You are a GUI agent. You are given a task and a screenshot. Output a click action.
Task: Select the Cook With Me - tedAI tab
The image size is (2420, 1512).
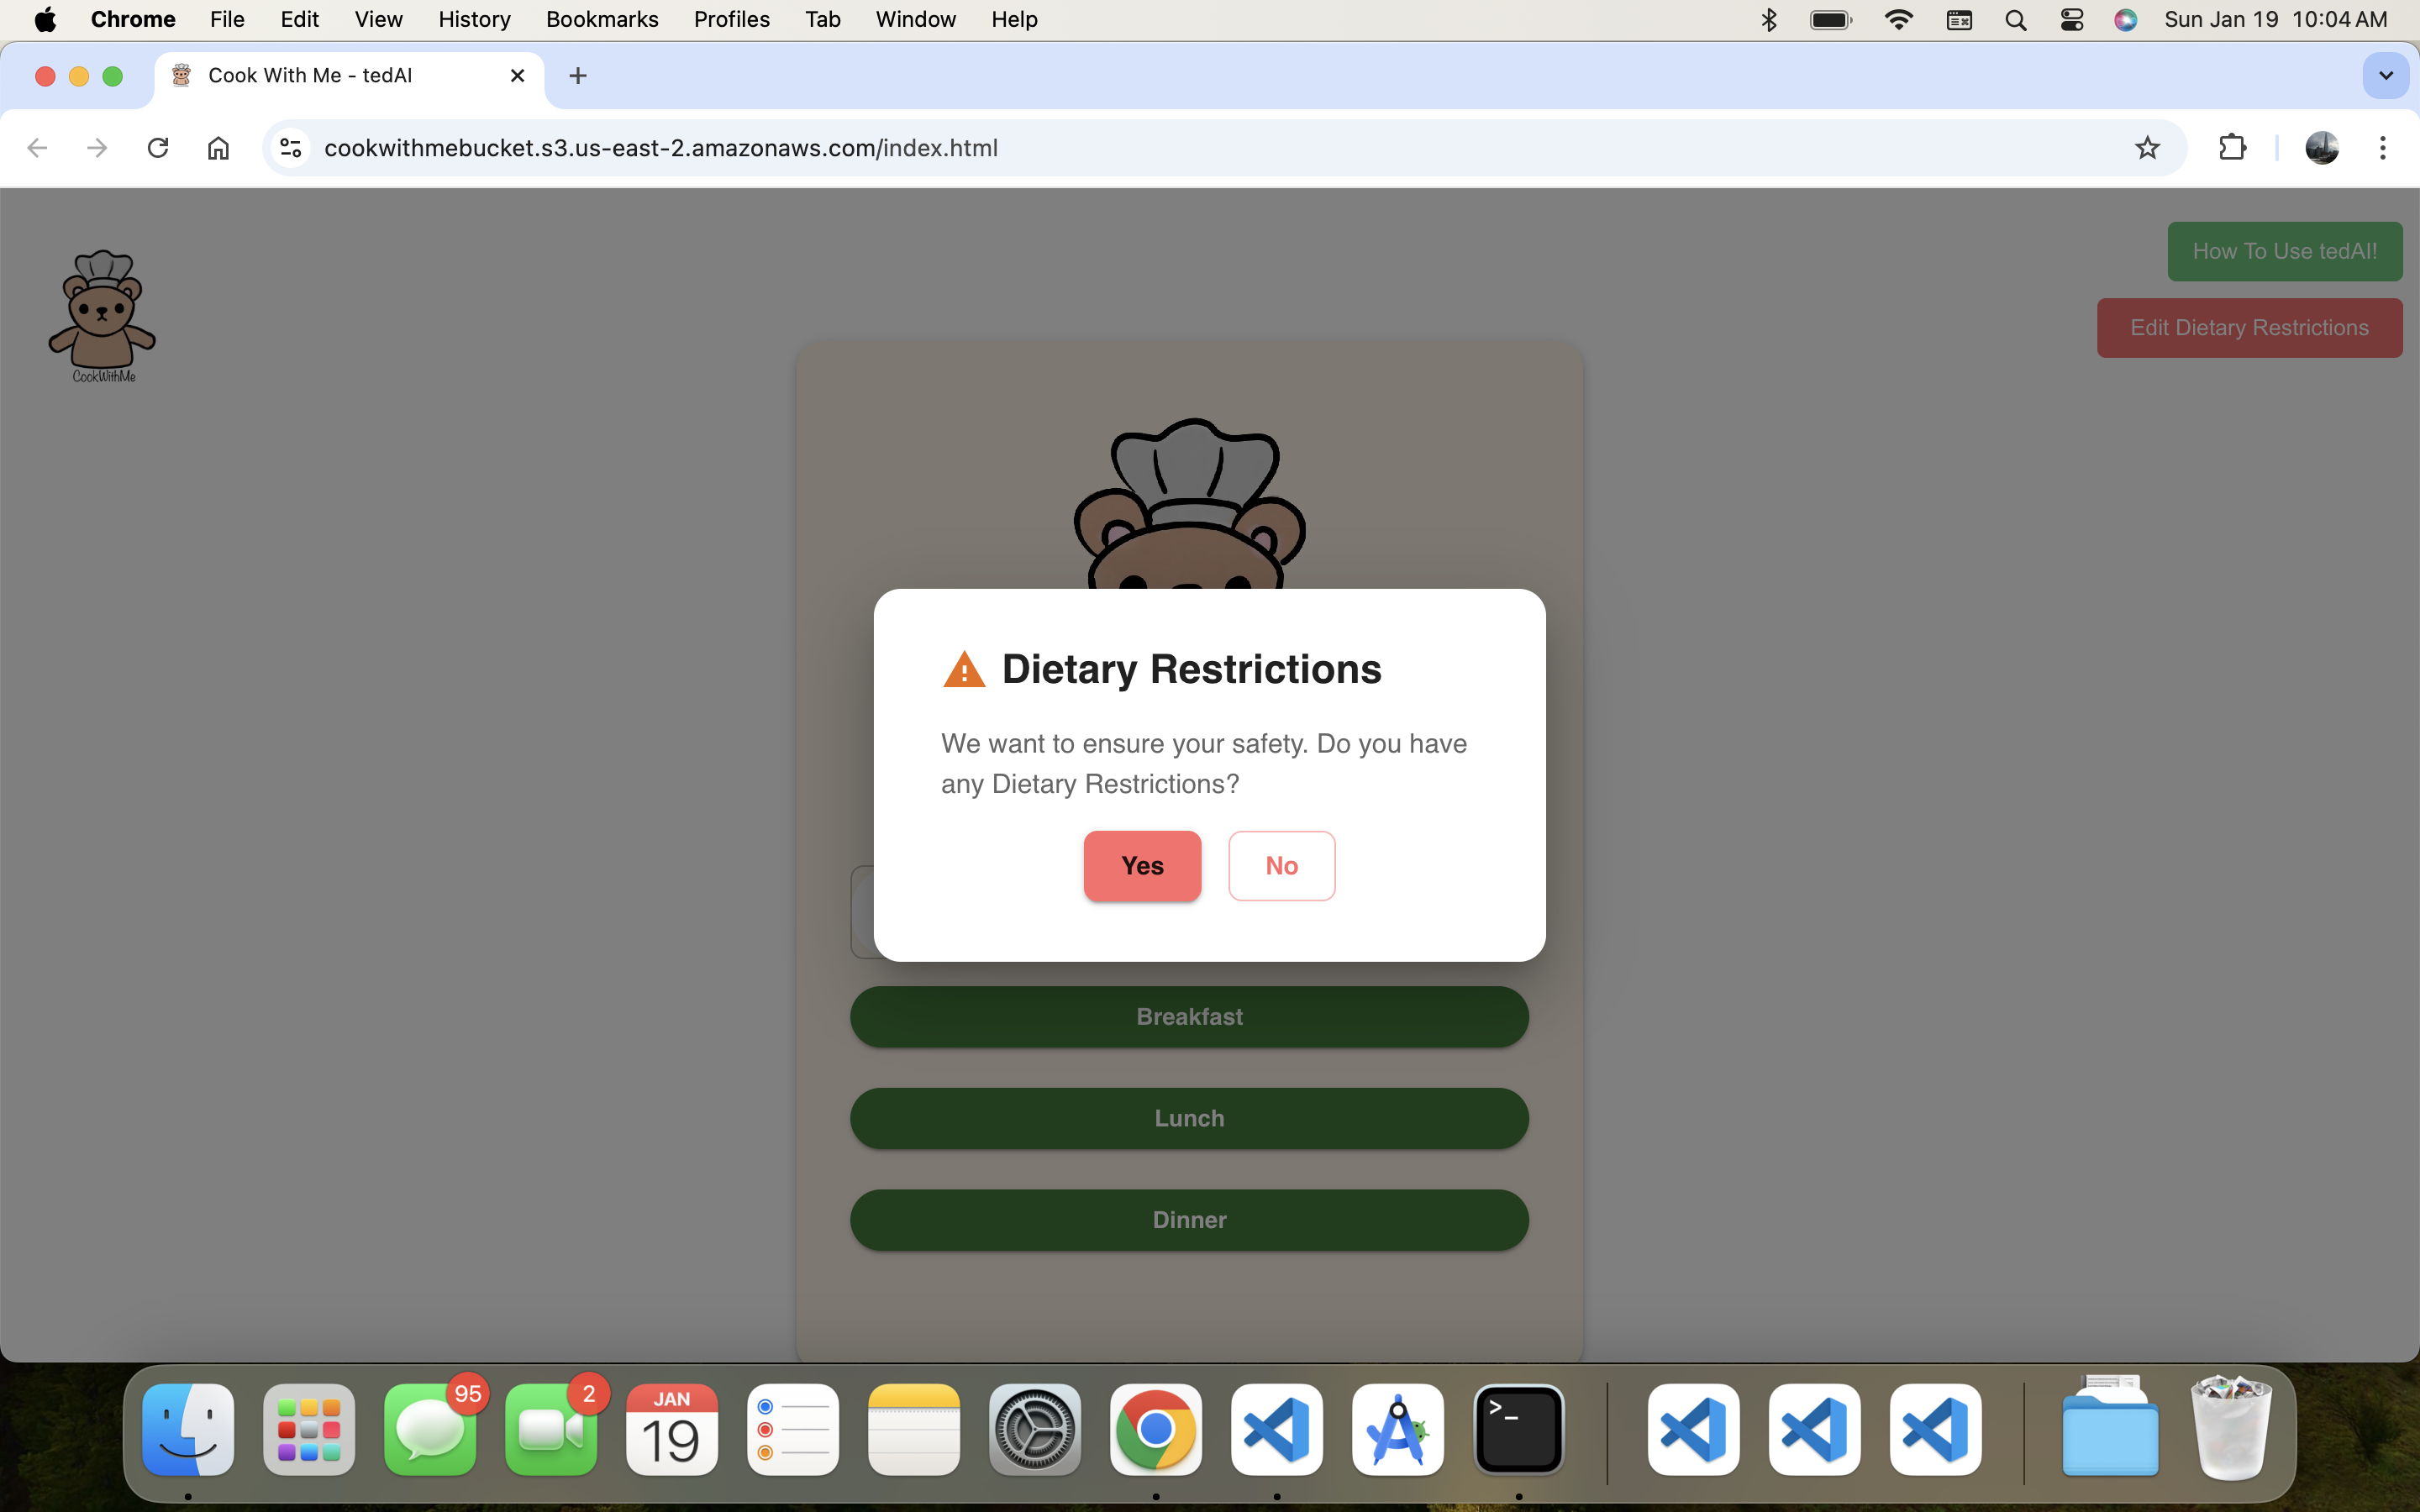[310, 76]
